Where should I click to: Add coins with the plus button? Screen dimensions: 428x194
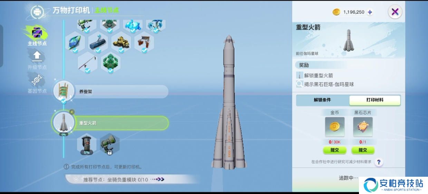370,12
